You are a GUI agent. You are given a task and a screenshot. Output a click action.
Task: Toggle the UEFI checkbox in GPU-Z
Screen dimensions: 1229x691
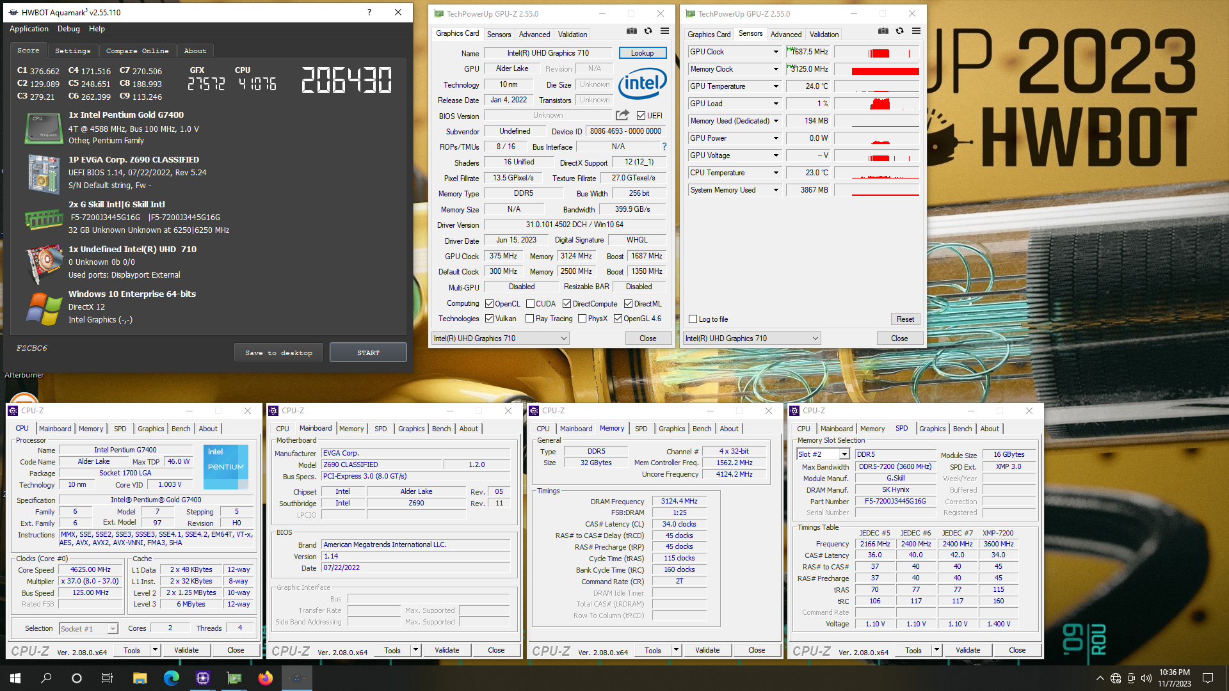click(x=641, y=116)
